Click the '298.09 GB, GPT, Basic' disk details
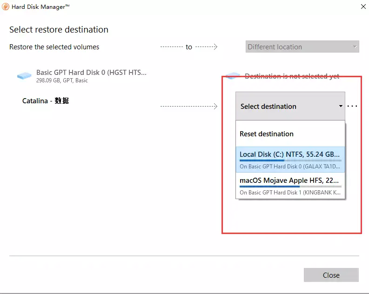This screenshot has height=294, width=369. point(62,80)
